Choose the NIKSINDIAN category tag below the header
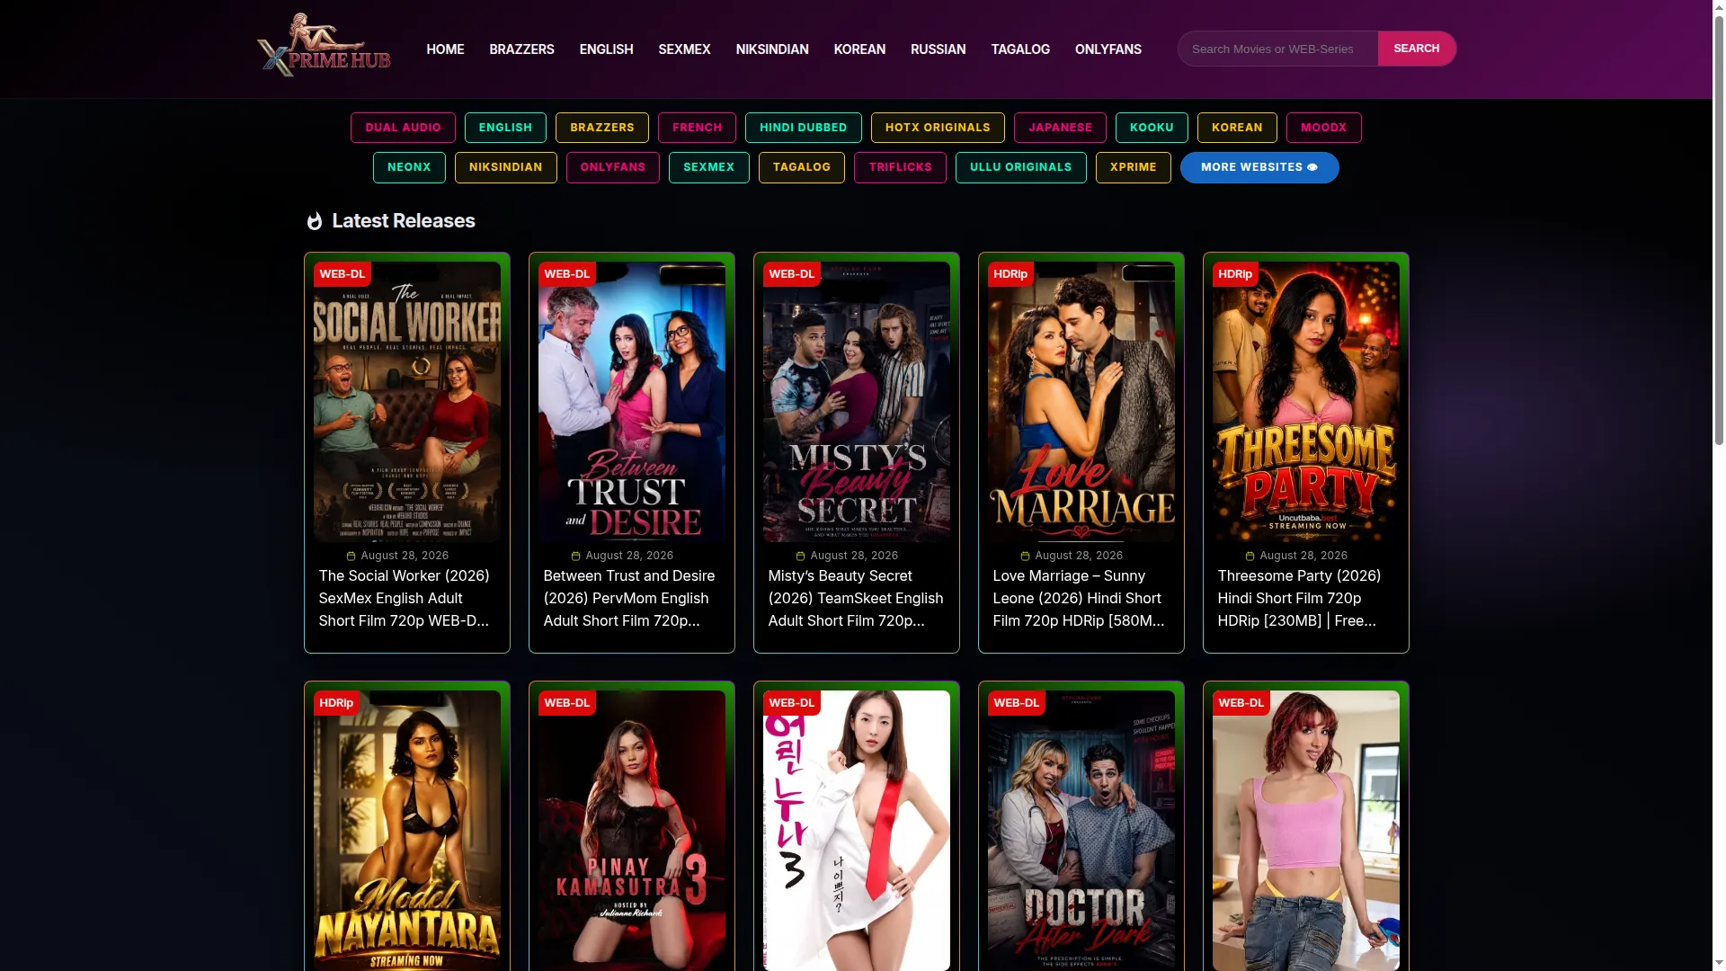The height and width of the screenshot is (971, 1726). (505, 167)
